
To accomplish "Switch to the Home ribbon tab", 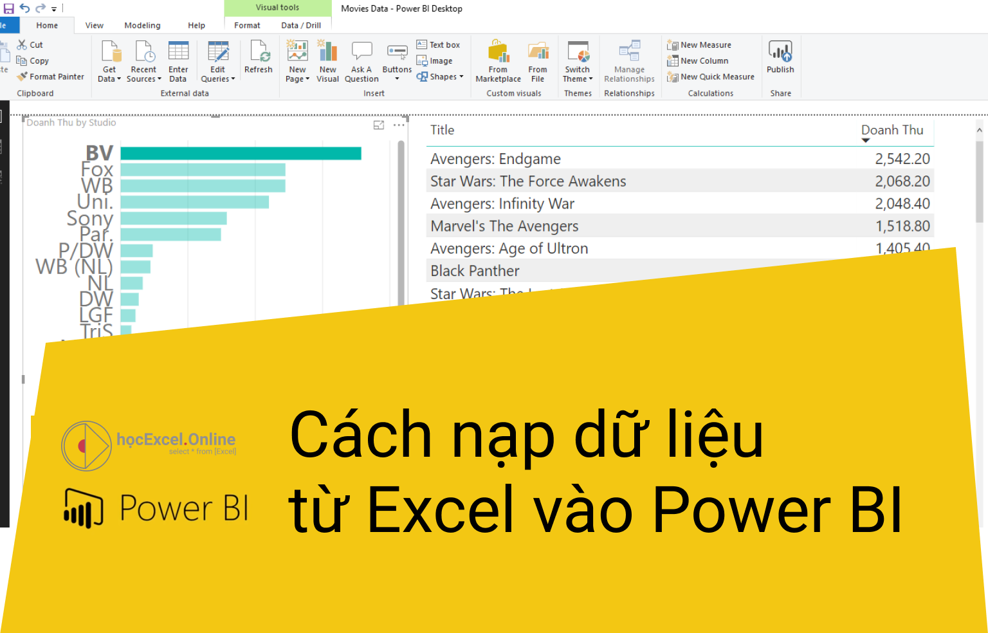I will (x=47, y=26).
